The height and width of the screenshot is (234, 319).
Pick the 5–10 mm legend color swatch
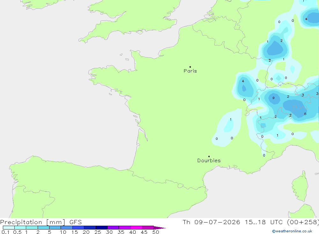(55, 228)
